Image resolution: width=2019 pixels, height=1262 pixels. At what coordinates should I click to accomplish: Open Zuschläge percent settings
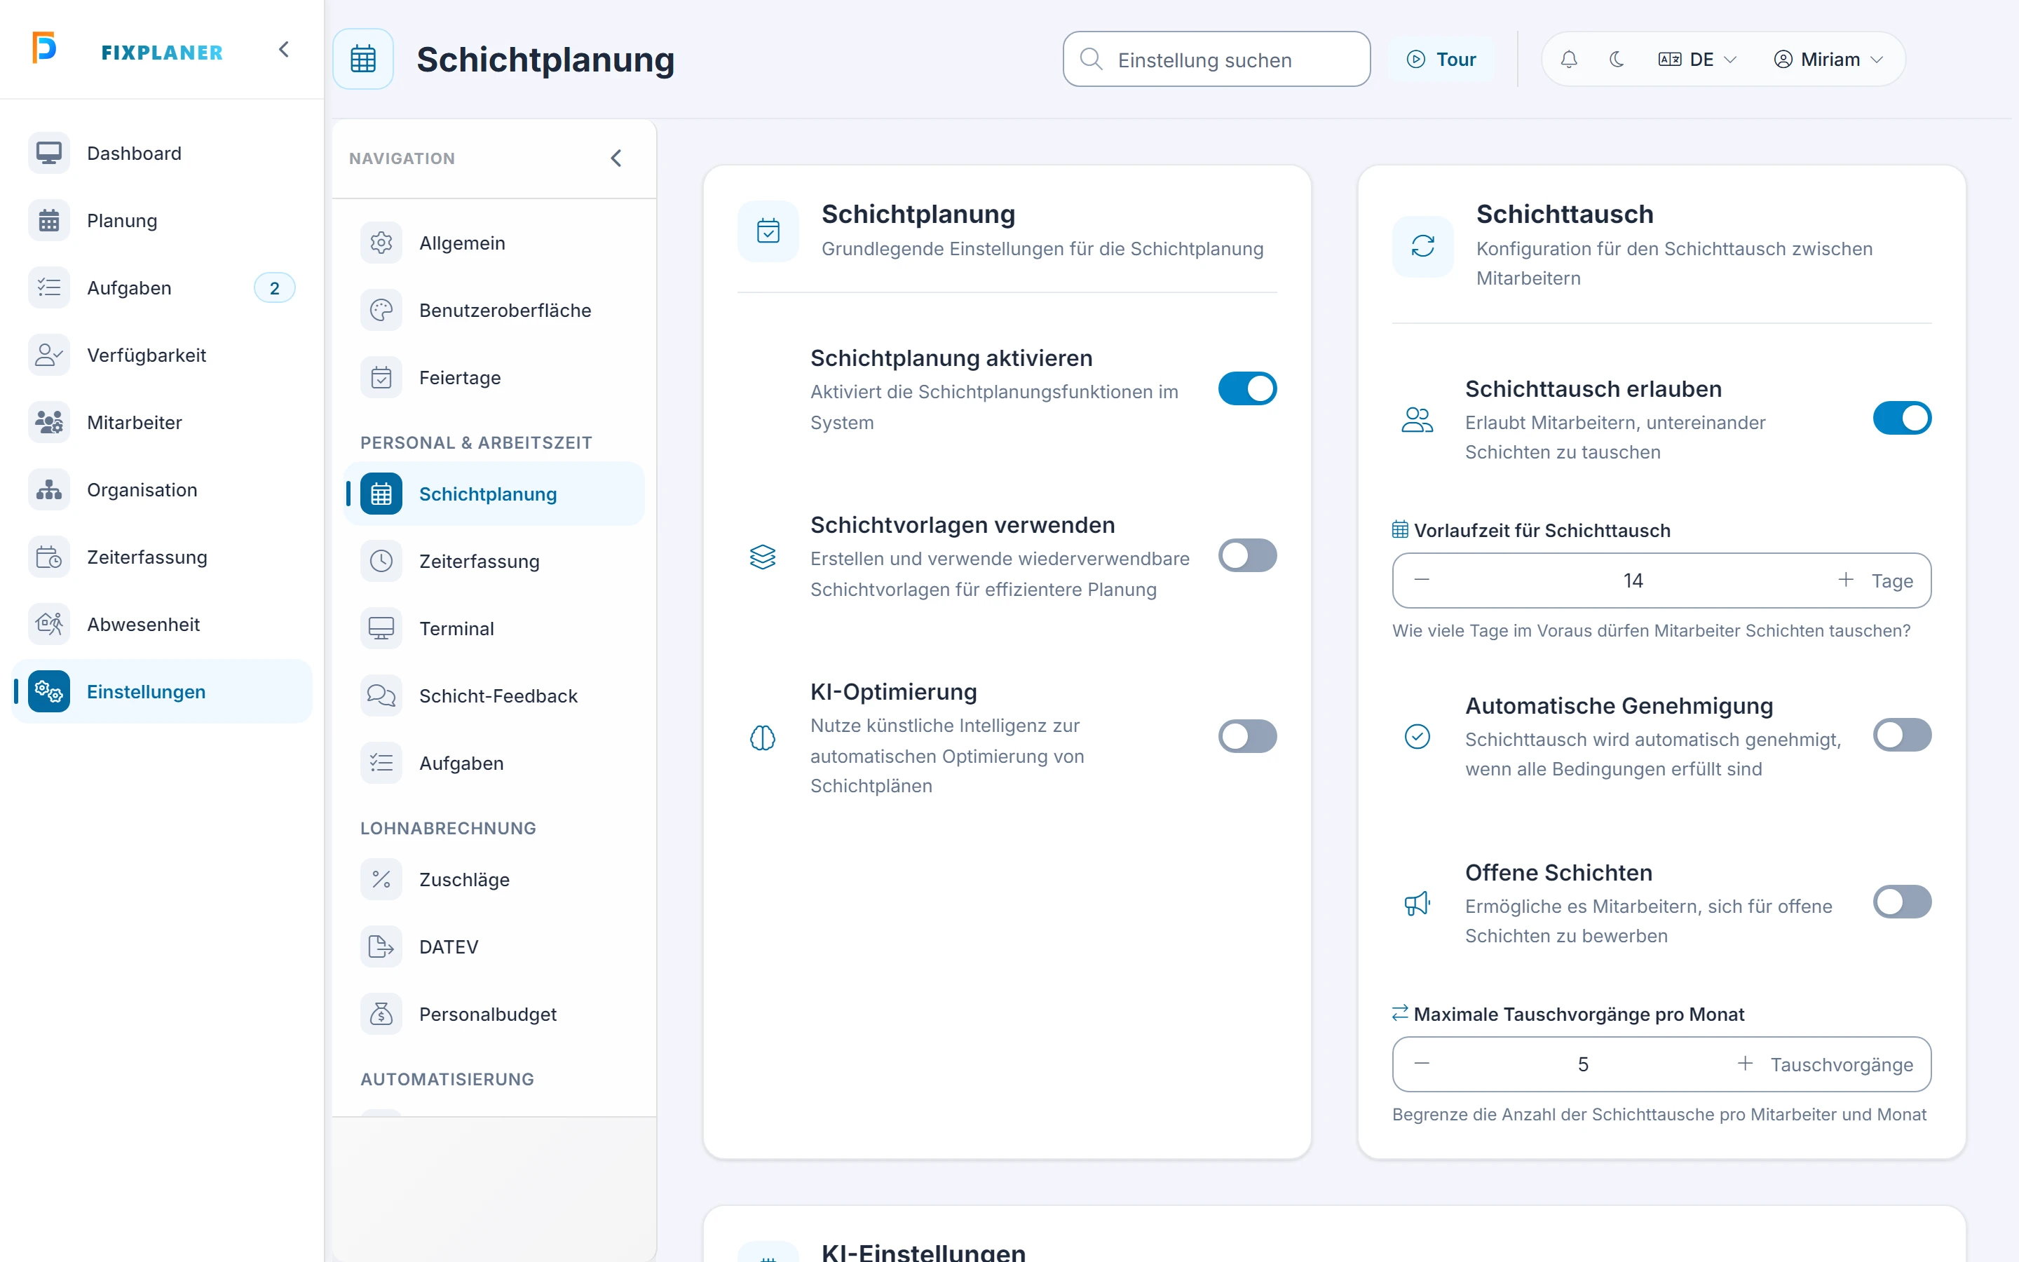(x=494, y=879)
